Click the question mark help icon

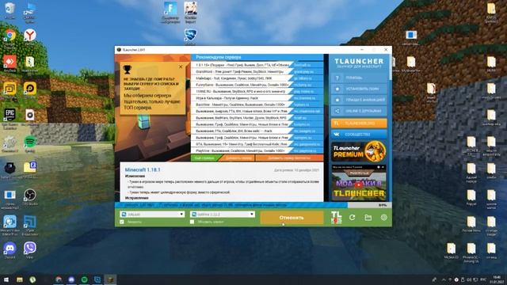click(x=337, y=78)
